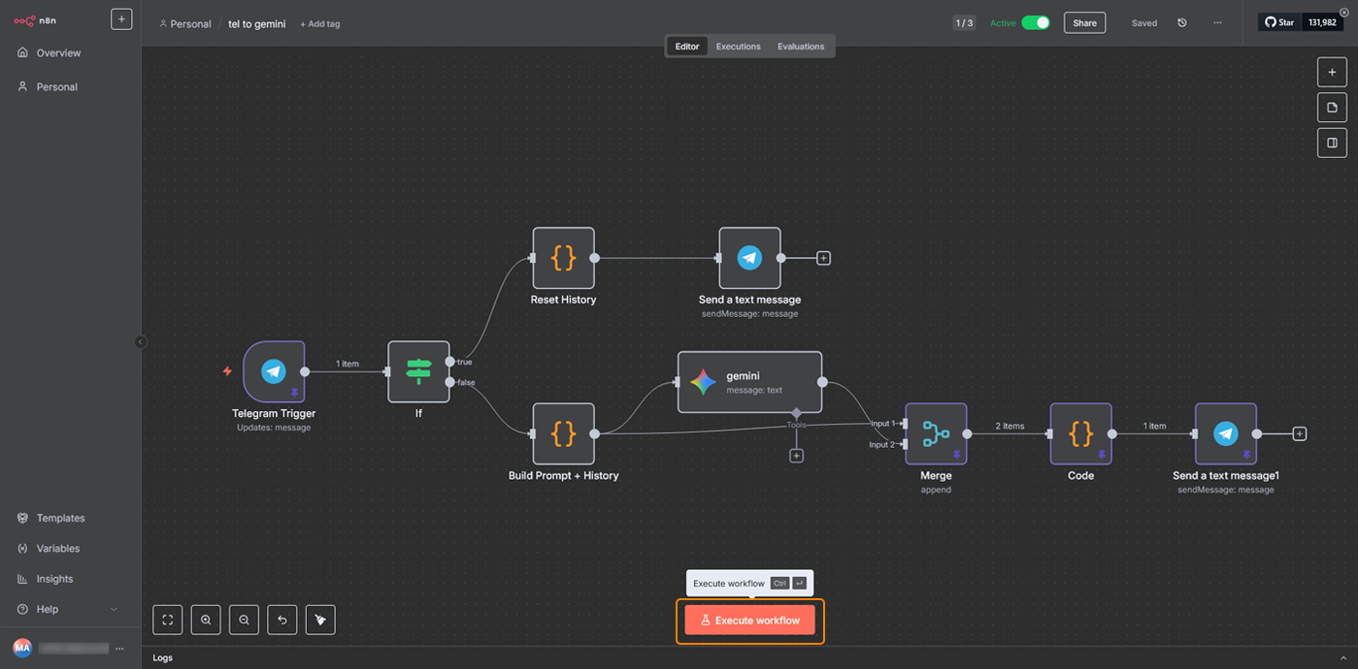This screenshot has height=669, width=1358.
Task: Select the Merge node icon
Action: [936, 434]
